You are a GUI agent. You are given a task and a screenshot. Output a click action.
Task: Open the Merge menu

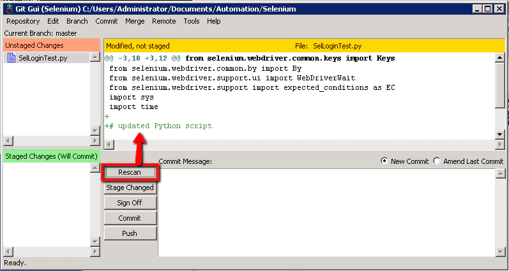tap(135, 21)
